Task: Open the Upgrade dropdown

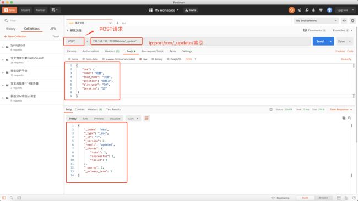Action: point(346,10)
